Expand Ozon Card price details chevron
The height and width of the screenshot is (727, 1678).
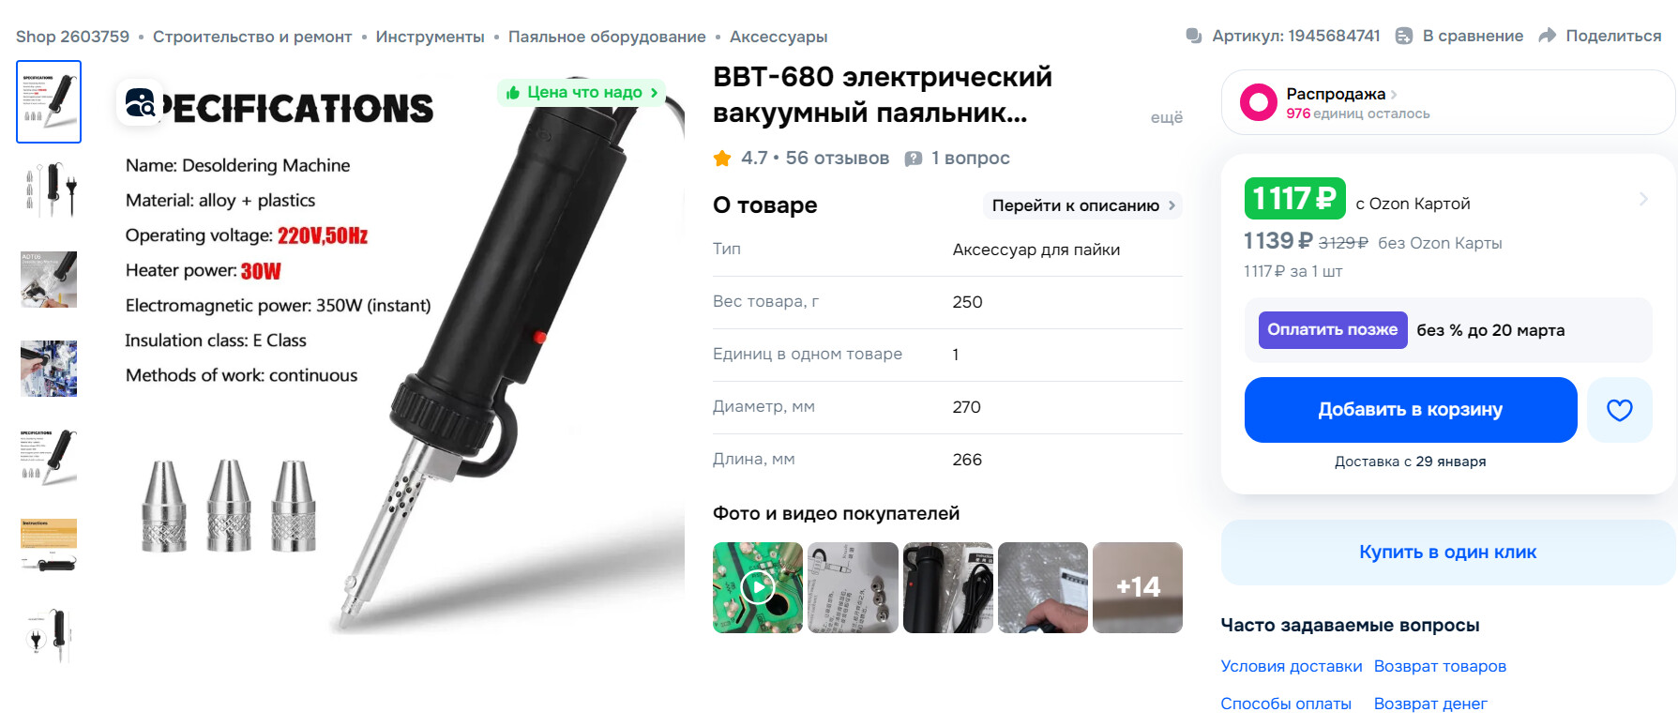[x=1643, y=199]
